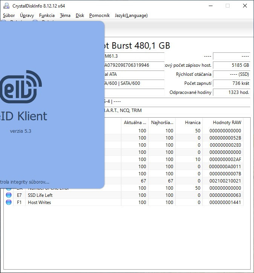The image size is (254, 273).
Task: Open the Funkcia menu
Action: 47,15
